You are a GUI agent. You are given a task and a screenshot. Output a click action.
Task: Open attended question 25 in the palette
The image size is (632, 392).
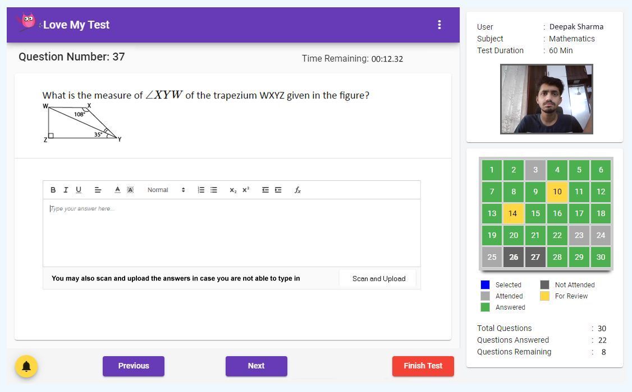(492, 257)
